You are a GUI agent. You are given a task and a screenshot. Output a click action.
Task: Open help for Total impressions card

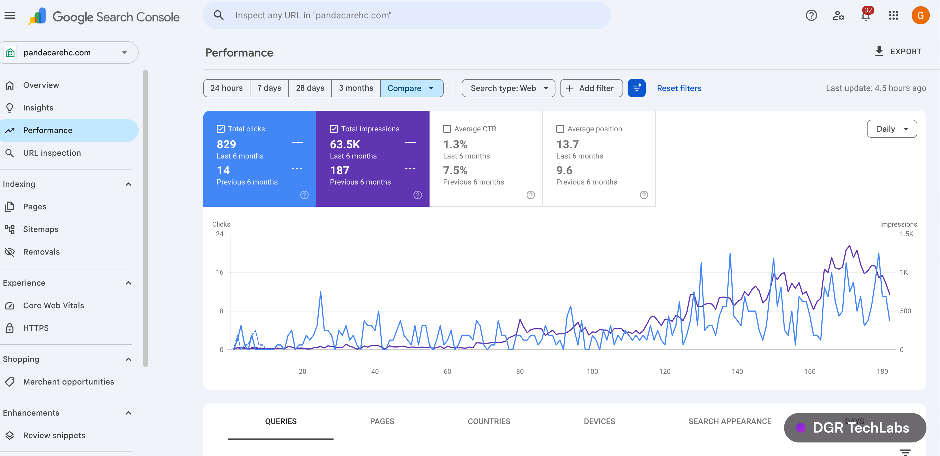417,195
